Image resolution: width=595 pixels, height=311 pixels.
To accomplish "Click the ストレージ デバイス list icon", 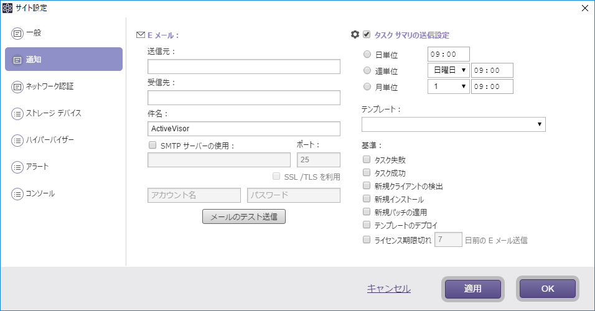I will tap(17, 113).
